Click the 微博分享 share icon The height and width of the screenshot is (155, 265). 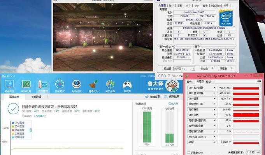pyautogui.click(x=147, y=97)
